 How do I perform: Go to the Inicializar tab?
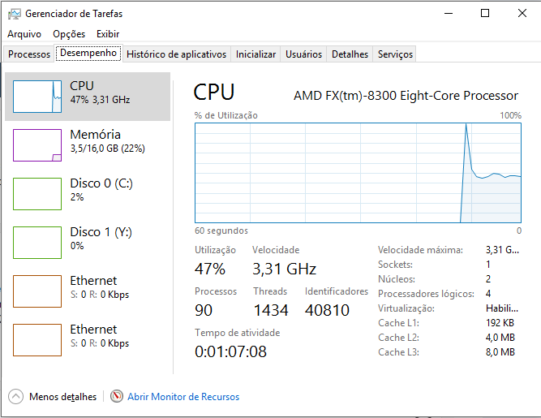point(255,54)
